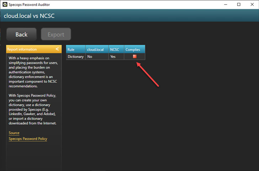Open the Specops Password Policy link
The image size is (259, 171).
(28, 139)
